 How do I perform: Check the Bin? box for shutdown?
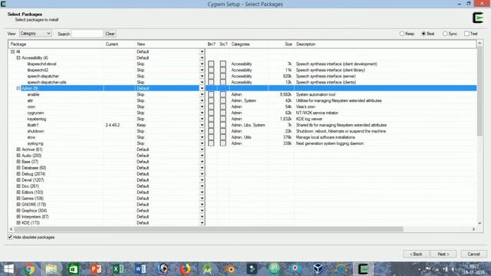click(x=211, y=131)
